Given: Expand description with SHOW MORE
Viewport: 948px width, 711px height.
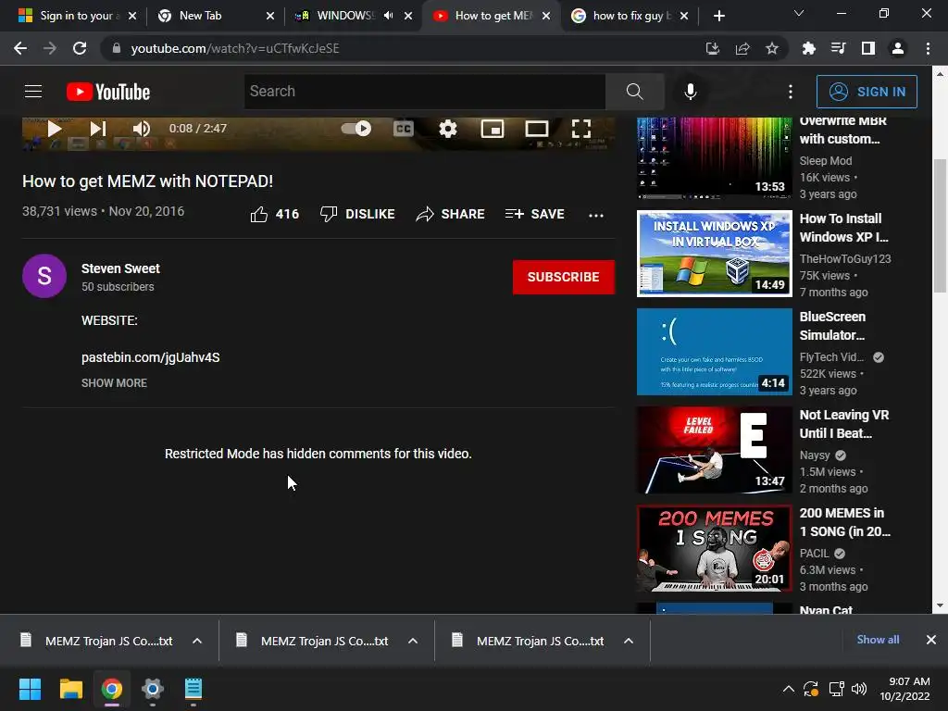Looking at the screenshot, I should [x=114, y=382].
